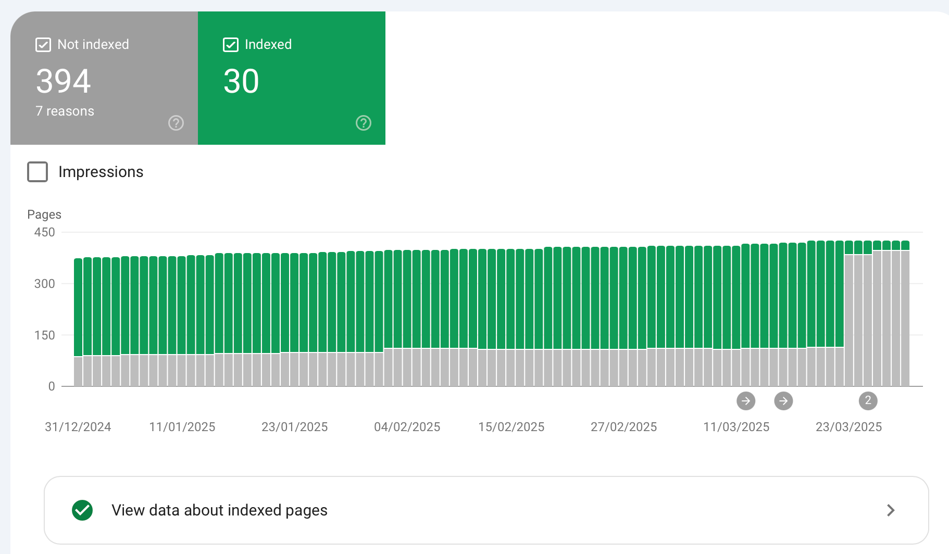949x554 pixels.
Task: Click the 7 reasons text
Action: [65, 111]
